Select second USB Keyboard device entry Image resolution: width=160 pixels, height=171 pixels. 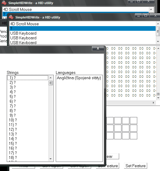[x=83, y=38]
